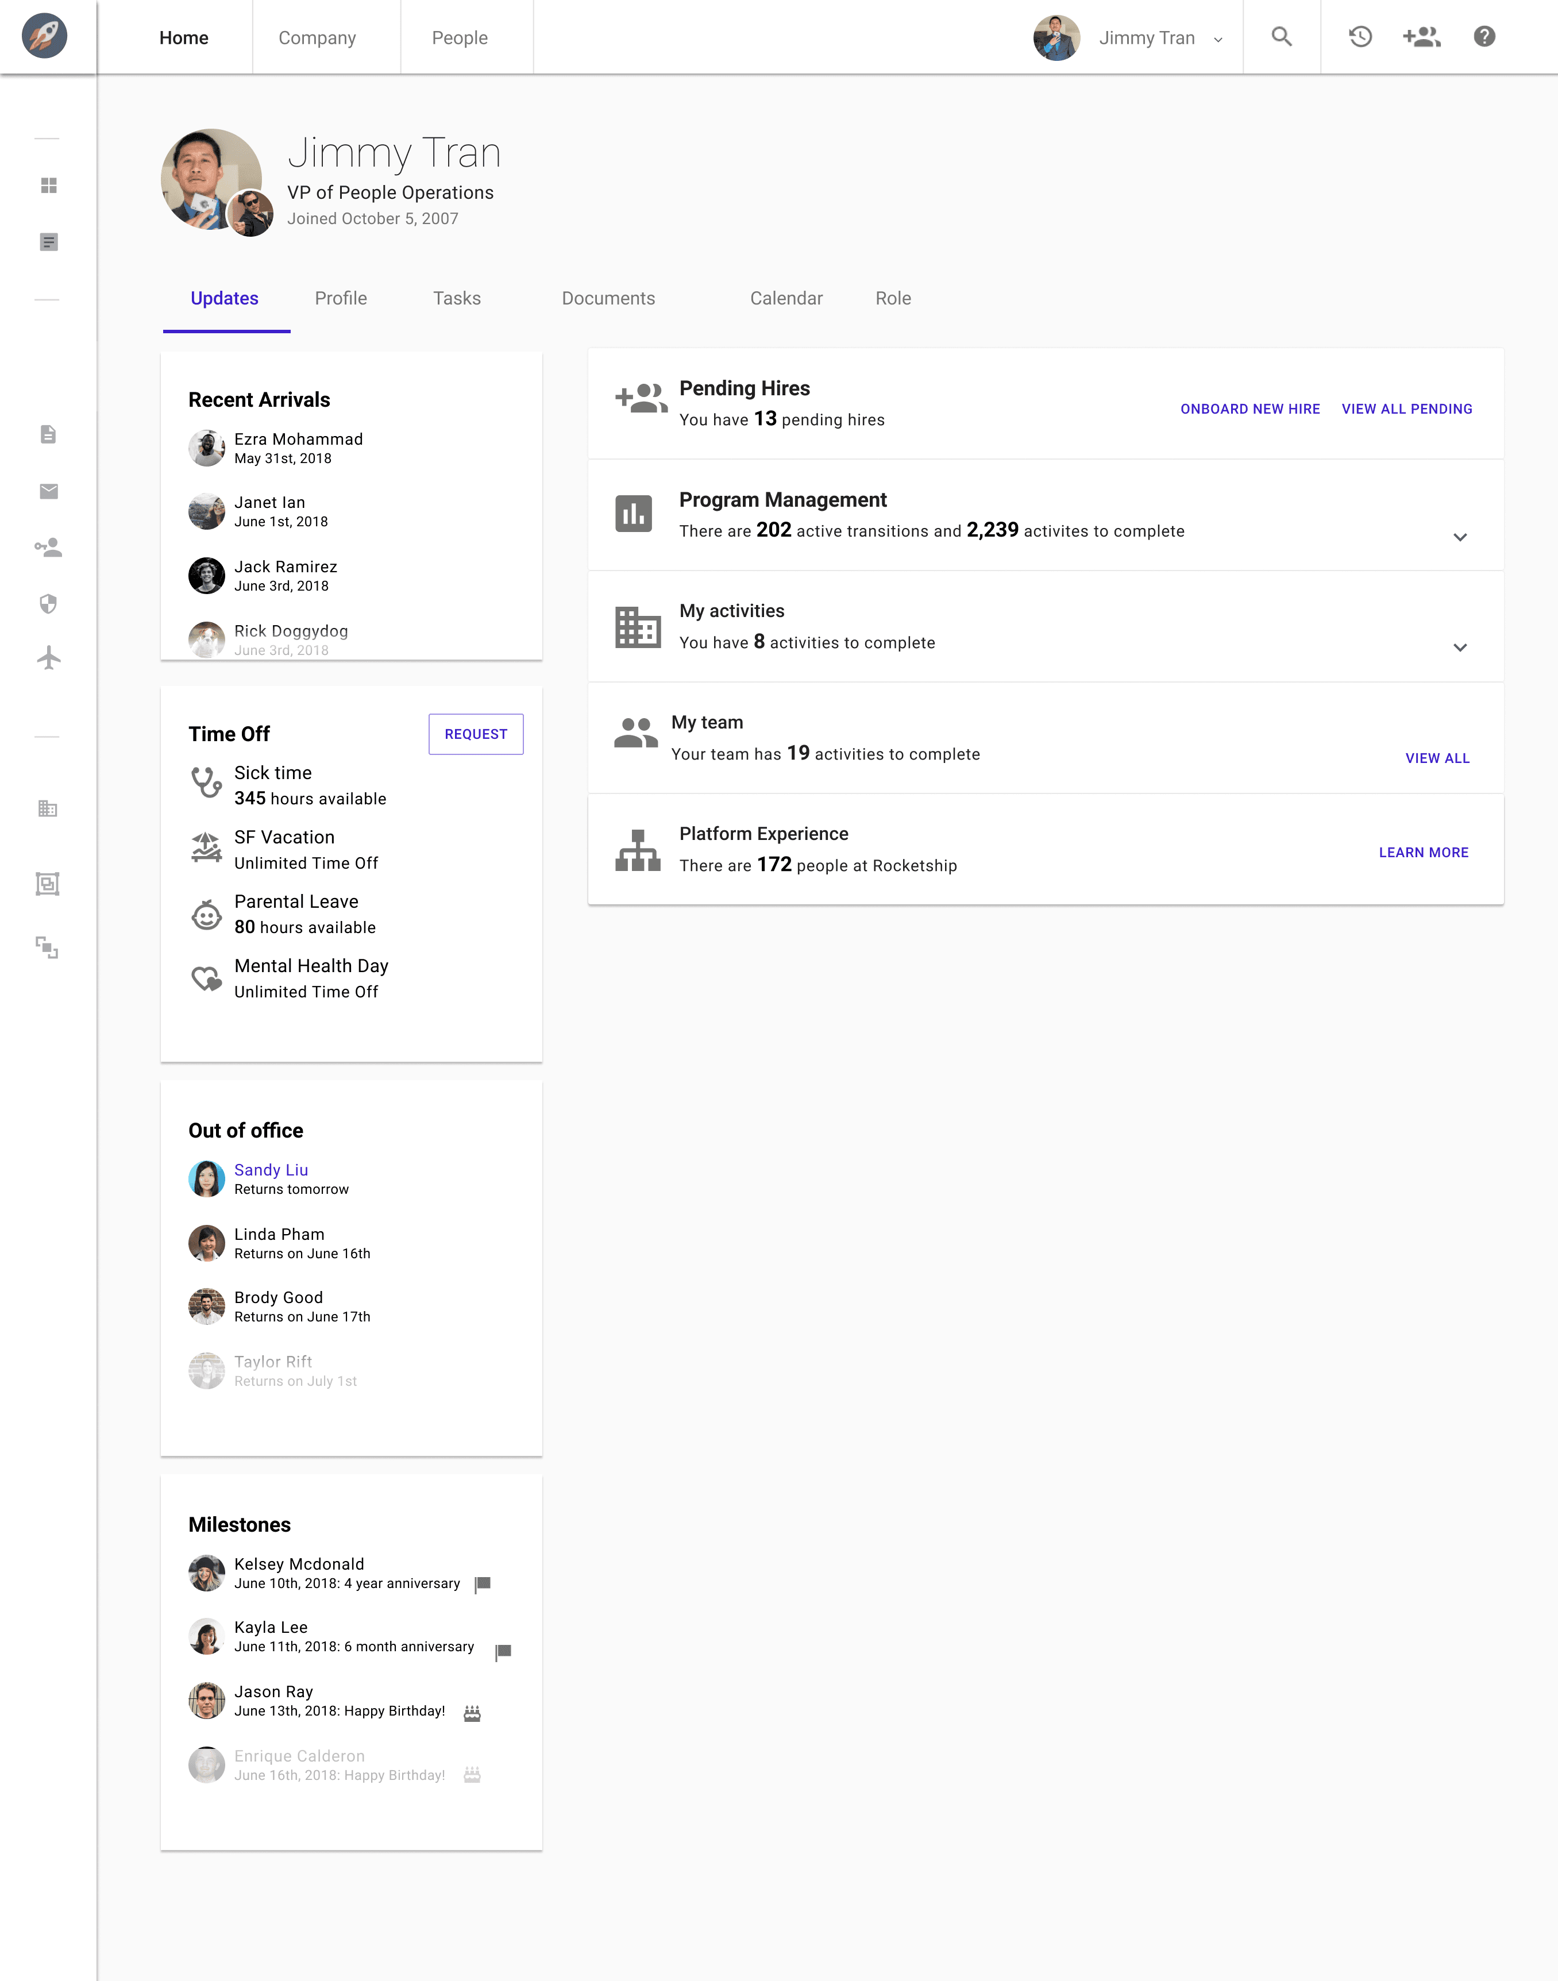Open the airplane travel sidebar icon
Image resolution: width=1558 pixels, height=1981 pixels.
tap(49, 658)
